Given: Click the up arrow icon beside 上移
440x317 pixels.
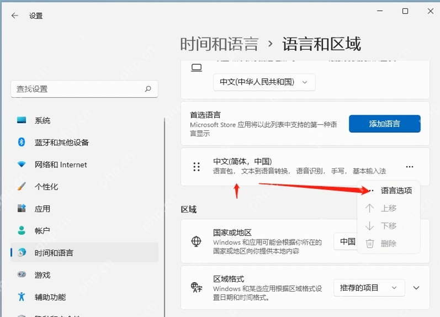Looking at the screenshot, I should click(370, 208).
